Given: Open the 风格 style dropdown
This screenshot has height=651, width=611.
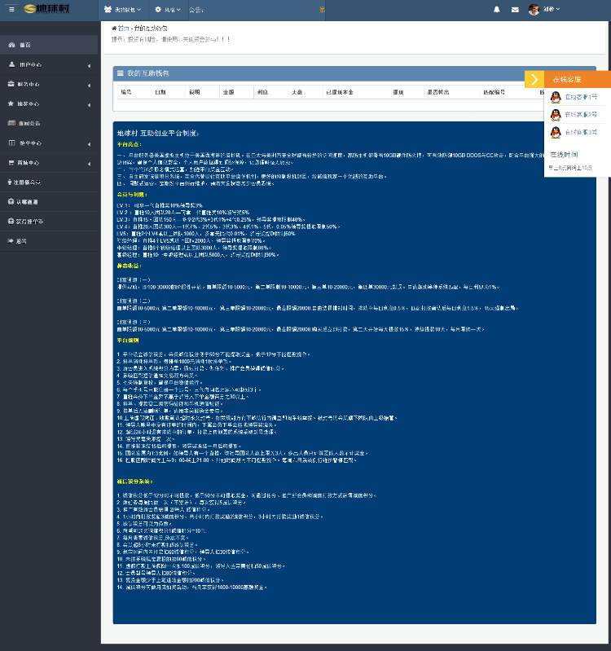Looking at the screenshot, I should tap(166, 10).
